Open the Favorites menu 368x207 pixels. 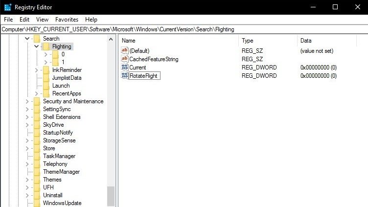click(67, 20)
